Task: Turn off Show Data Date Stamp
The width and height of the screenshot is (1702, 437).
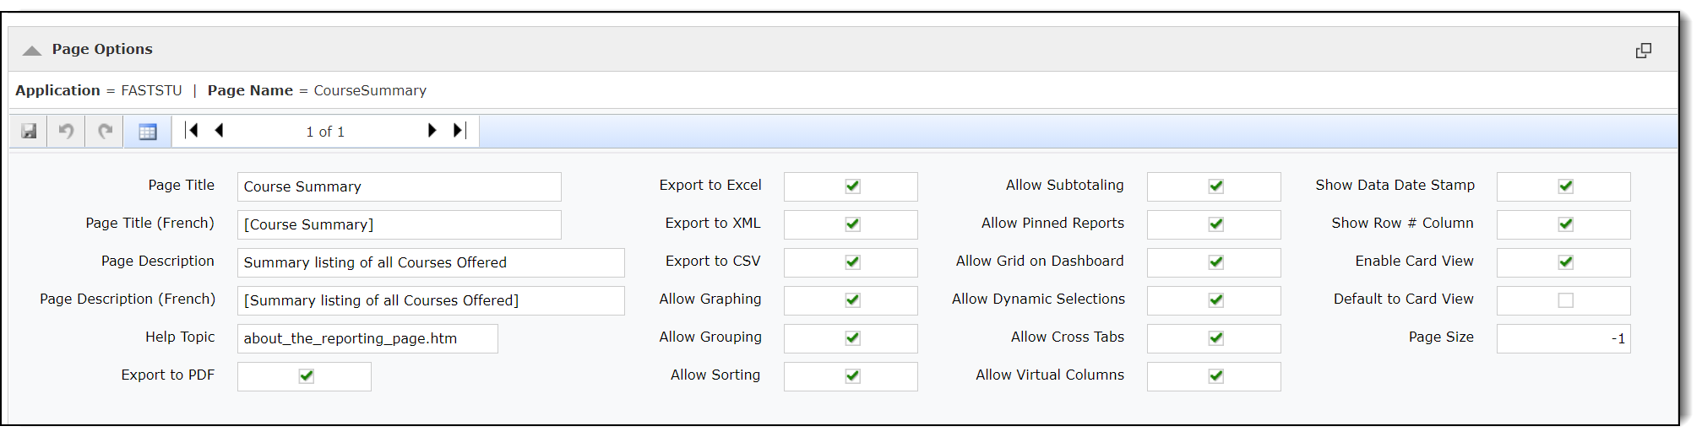Action: point(1565,186)
